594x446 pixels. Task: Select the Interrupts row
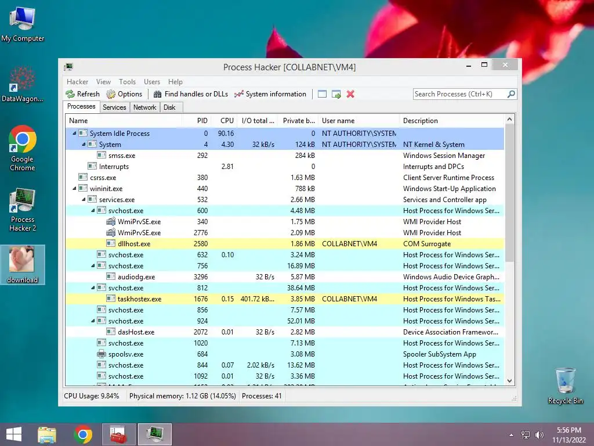[285, 167]
